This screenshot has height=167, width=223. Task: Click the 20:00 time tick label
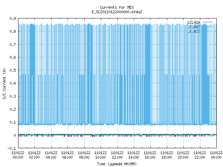click(x=183, y=157)
